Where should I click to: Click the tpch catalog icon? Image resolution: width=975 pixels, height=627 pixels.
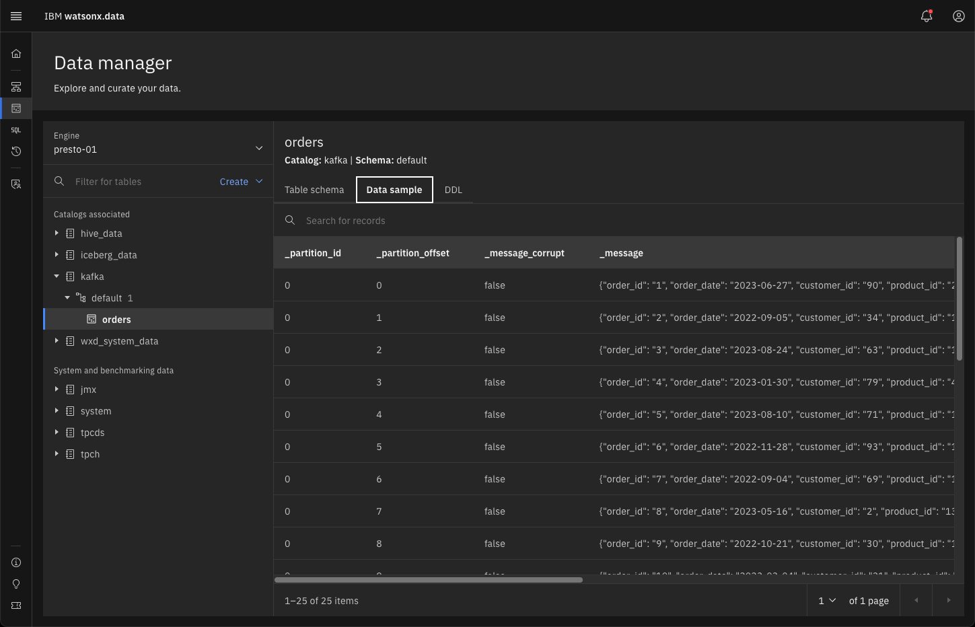coord(70,454)
